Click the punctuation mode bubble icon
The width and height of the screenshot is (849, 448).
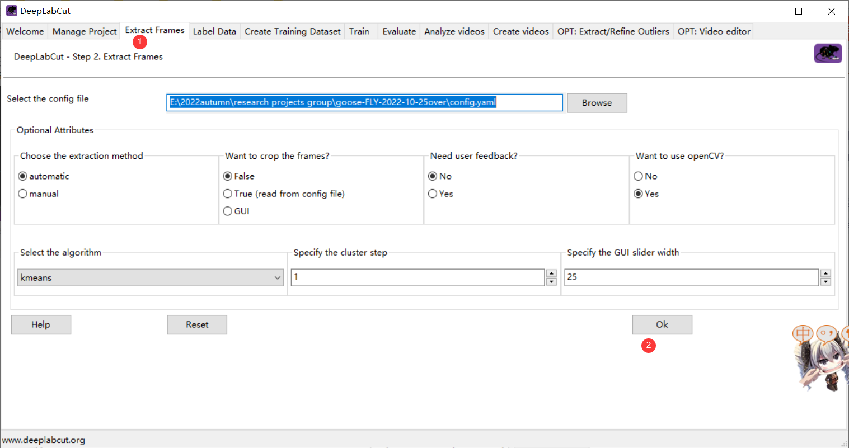point(827,334)
